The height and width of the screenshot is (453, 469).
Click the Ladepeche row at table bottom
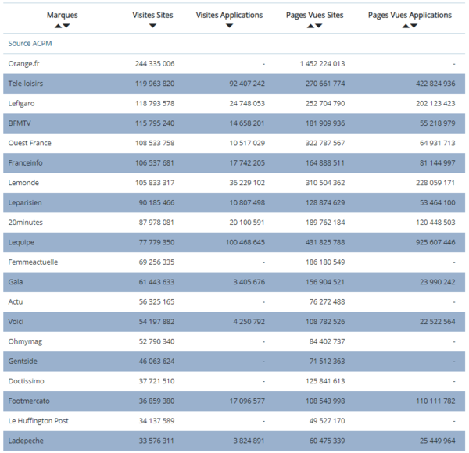pyautogui.click(x=27, y=441)
